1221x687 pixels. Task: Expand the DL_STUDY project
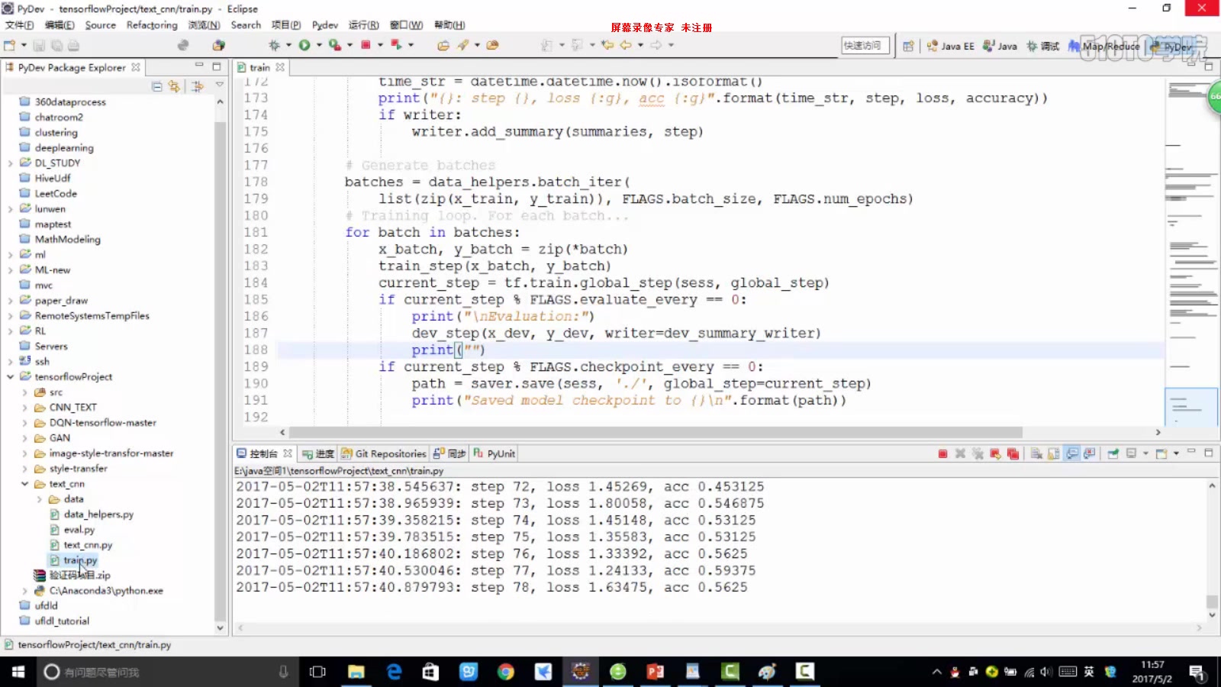[x=10, y=163]
